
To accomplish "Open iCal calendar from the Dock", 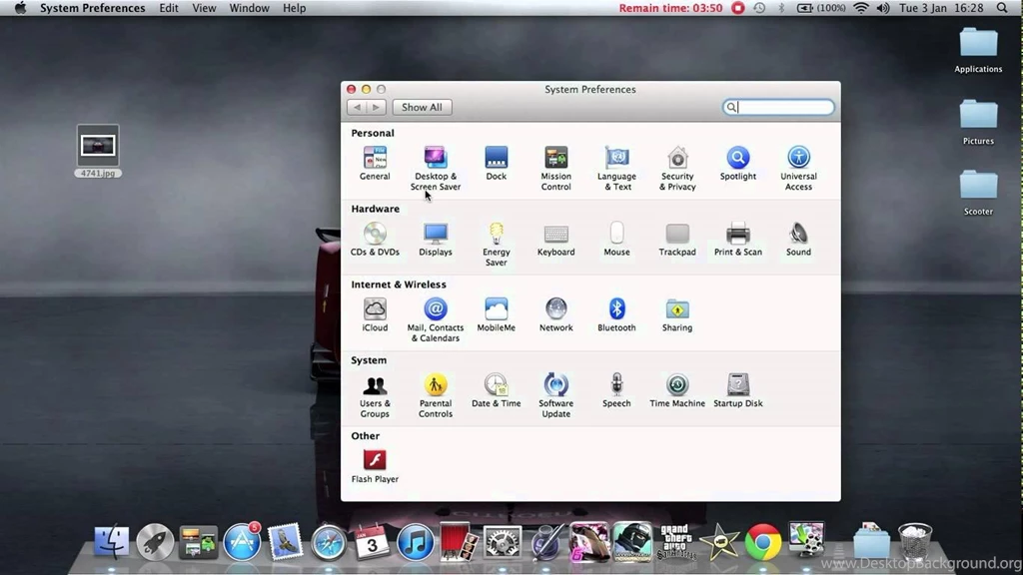I will pyautogui.click(x=372, y=542).
